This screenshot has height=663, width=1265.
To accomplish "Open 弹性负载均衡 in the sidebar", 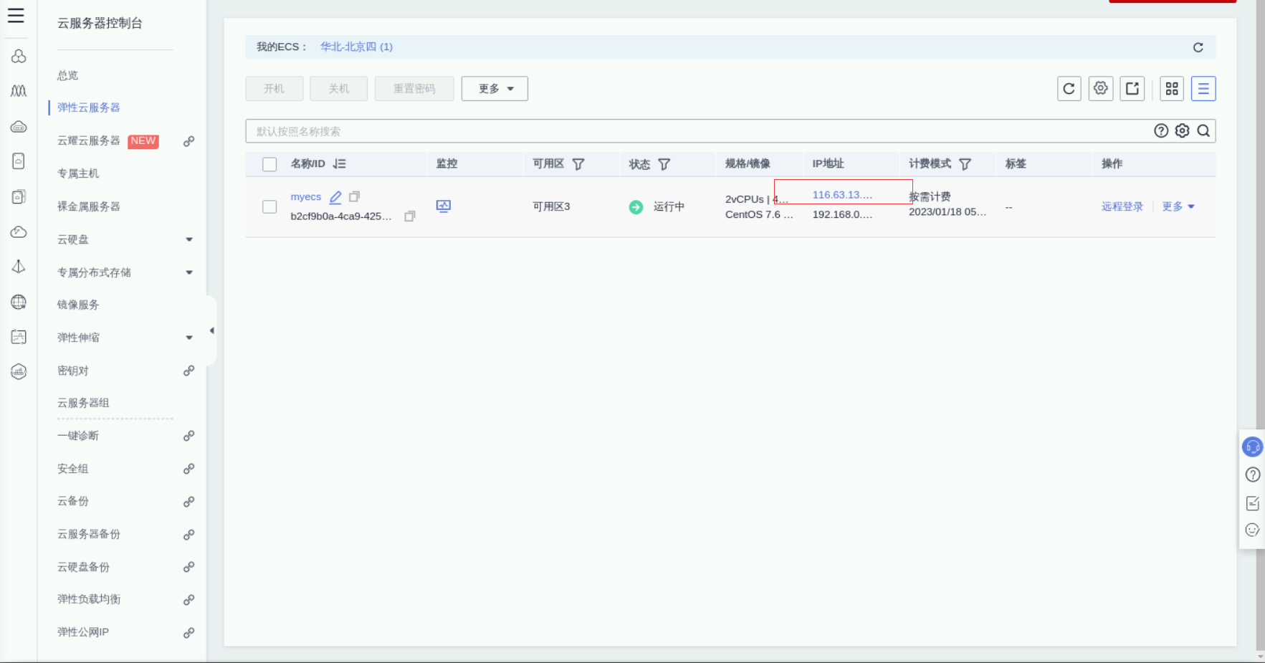I will click(x=89, y=599).
